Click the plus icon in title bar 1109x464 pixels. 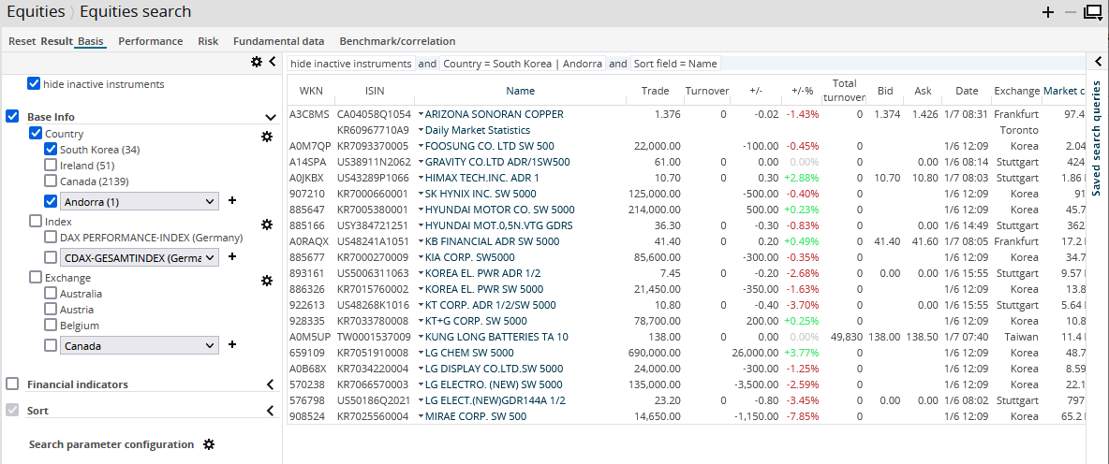click(1048, 12)
